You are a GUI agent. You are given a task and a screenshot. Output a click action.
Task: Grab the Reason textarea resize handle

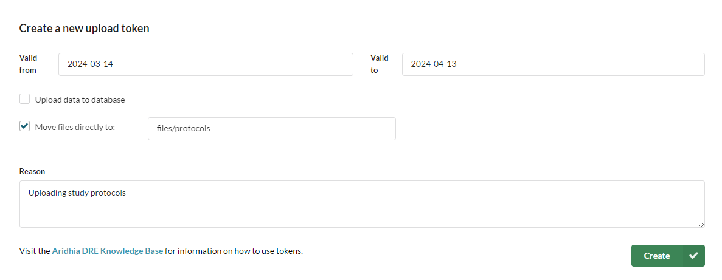(701, 224)
